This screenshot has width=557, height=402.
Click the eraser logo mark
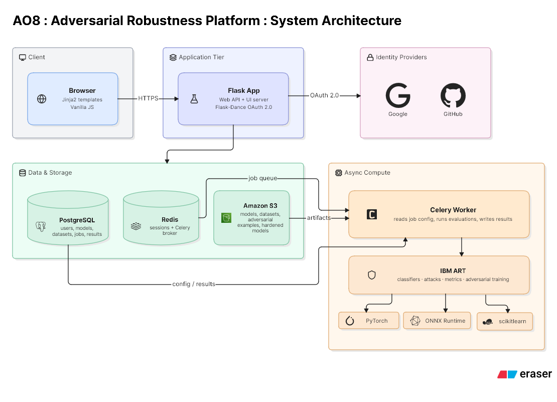click(x=507, y=374)
